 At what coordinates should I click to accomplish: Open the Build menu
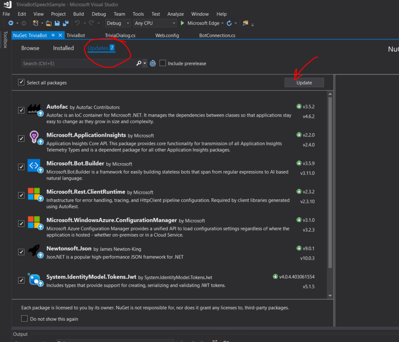click(x=78, y=14)
